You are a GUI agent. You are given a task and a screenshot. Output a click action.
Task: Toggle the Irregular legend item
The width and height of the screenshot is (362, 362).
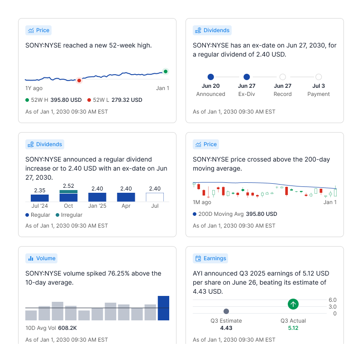pyautogui.click(x=69, y=215)
